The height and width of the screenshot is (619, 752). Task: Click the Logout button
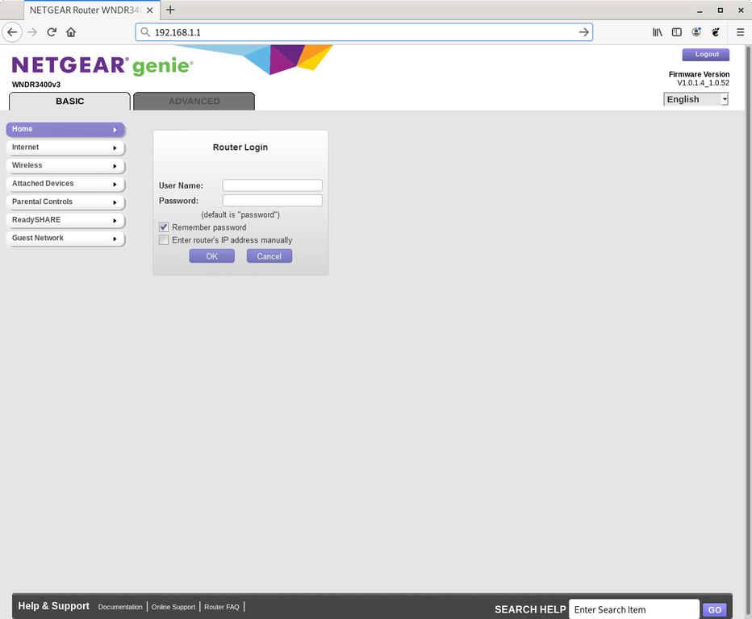coord(706,55)
